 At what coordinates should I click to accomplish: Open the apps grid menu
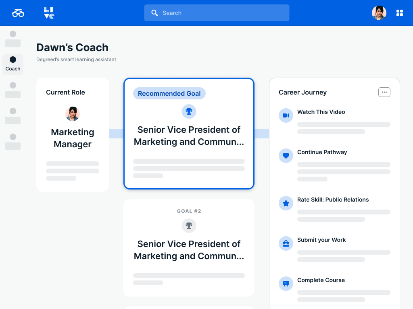tap(400, 13)
